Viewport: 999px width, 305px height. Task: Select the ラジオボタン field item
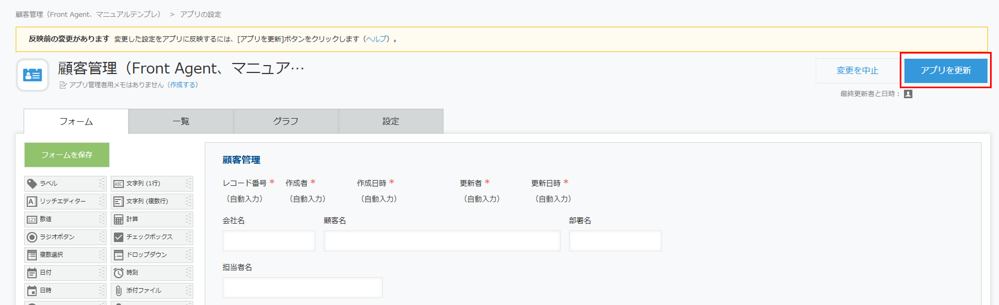(x=58, y=237)
